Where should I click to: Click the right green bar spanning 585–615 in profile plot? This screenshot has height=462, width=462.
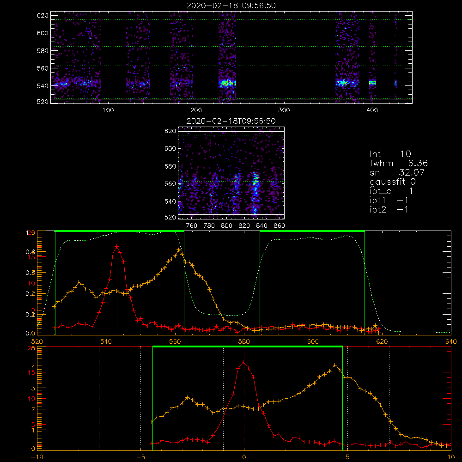312,231
